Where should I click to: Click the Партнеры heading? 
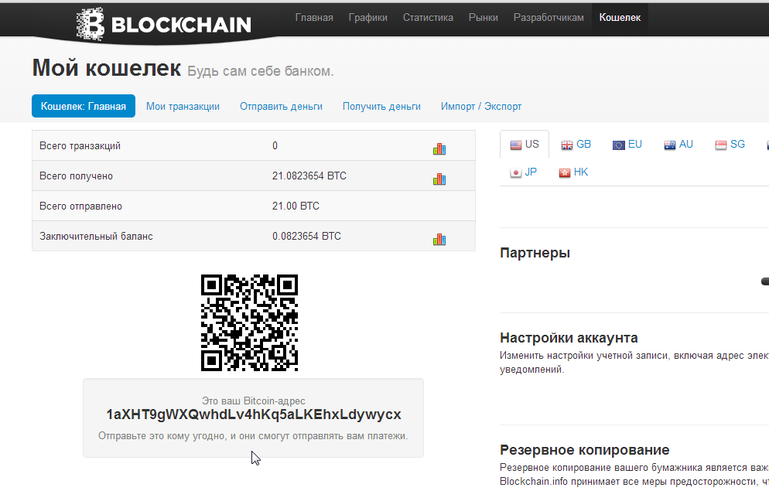pyautogui.click(x=535, y=253)
